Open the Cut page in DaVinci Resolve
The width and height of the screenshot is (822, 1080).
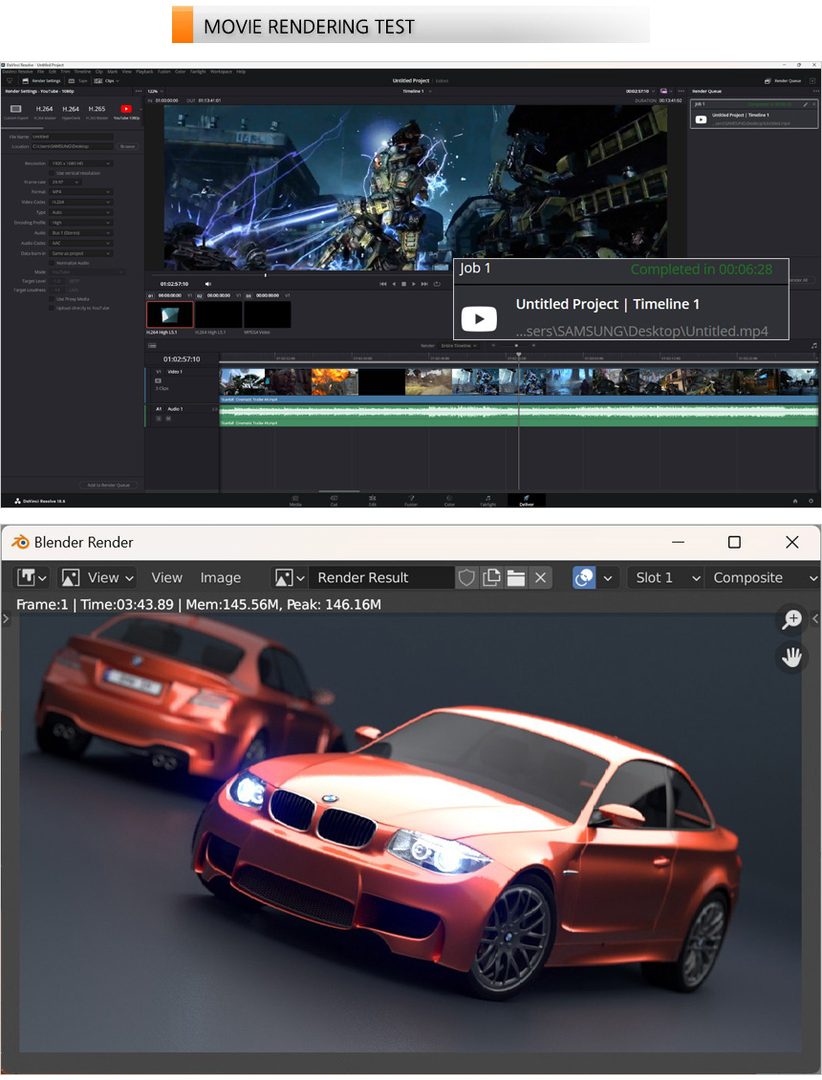coord(335,501)
